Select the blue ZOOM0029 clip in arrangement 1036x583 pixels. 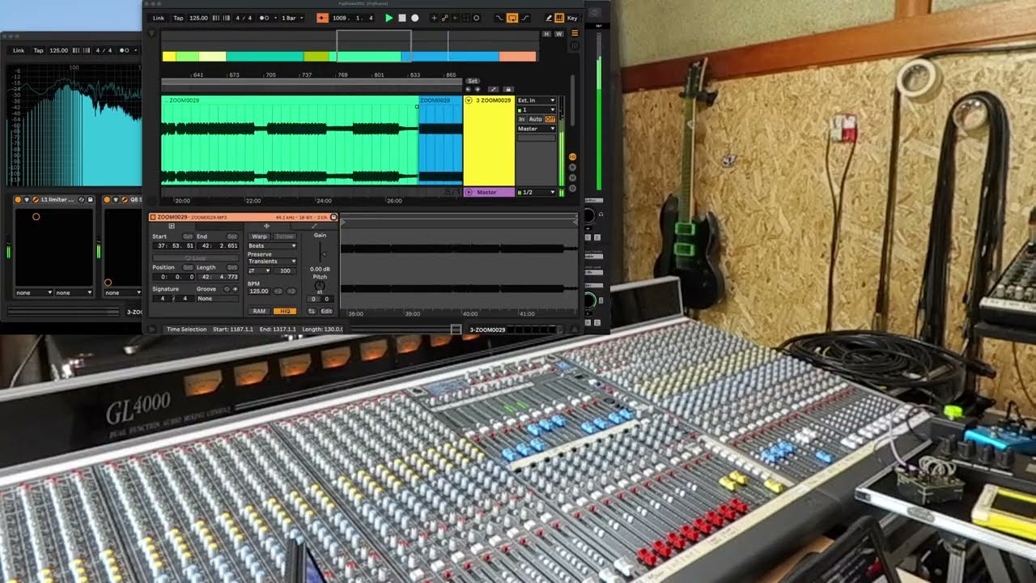tap(440, 142)
